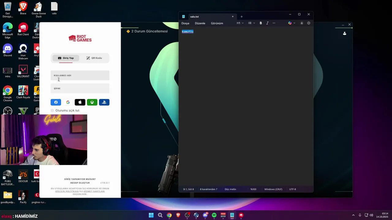392x220 pixels.
Task: Open the valo text file on desktop
Action: click(54, 8)
